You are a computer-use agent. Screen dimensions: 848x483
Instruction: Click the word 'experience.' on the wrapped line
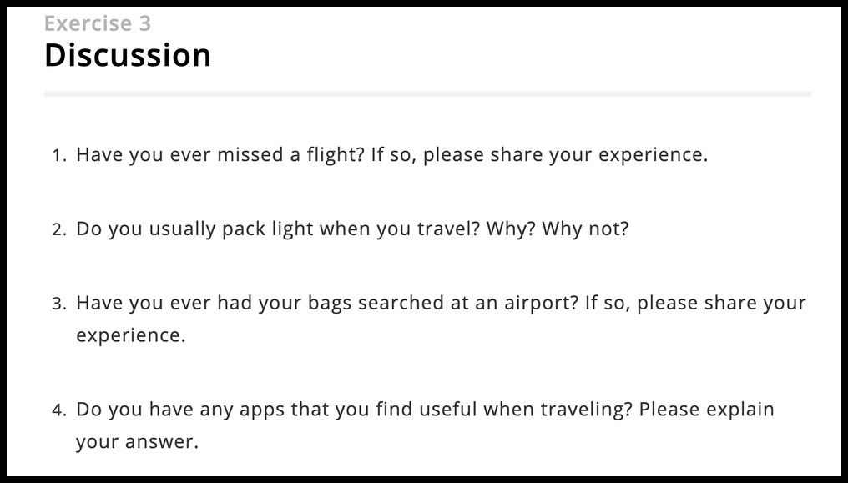coord(131,335)
